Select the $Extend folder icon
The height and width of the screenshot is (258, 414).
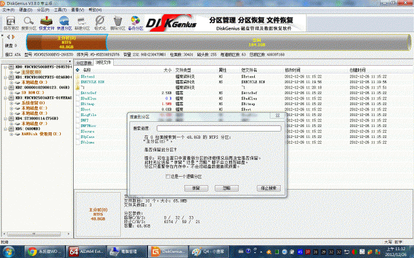(x=78, y=77)
